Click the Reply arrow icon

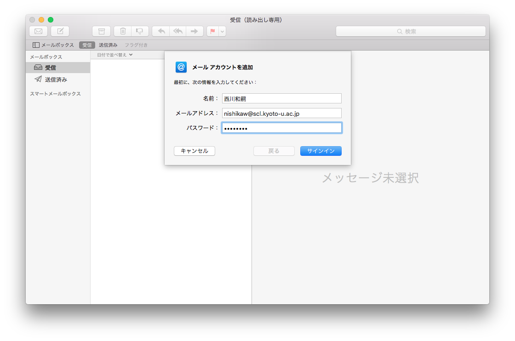click(161, 31)
